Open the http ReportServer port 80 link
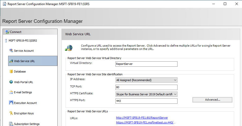This screenshot has height=126, width=242. coord(142,118)
